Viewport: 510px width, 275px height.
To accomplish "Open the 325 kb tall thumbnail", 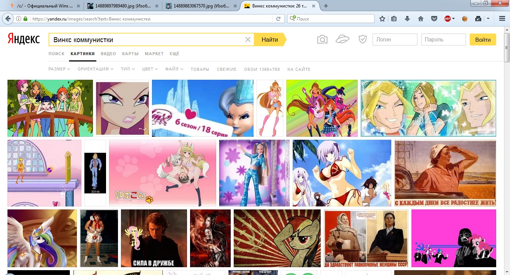I will click(95, 173).
